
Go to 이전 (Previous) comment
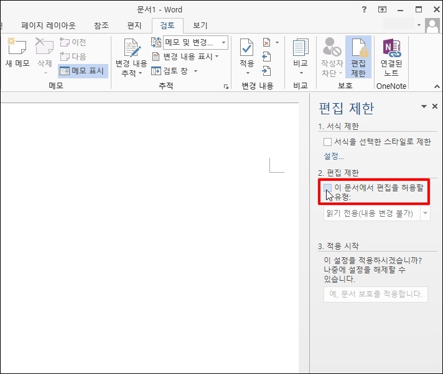[73, 42]
